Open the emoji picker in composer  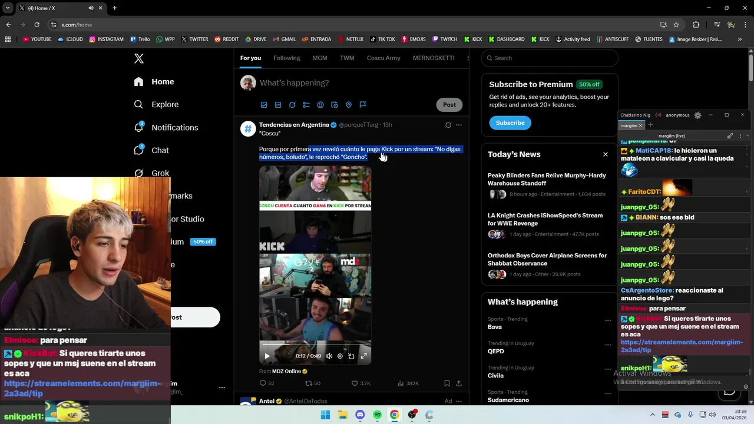[x=320, y=105]
